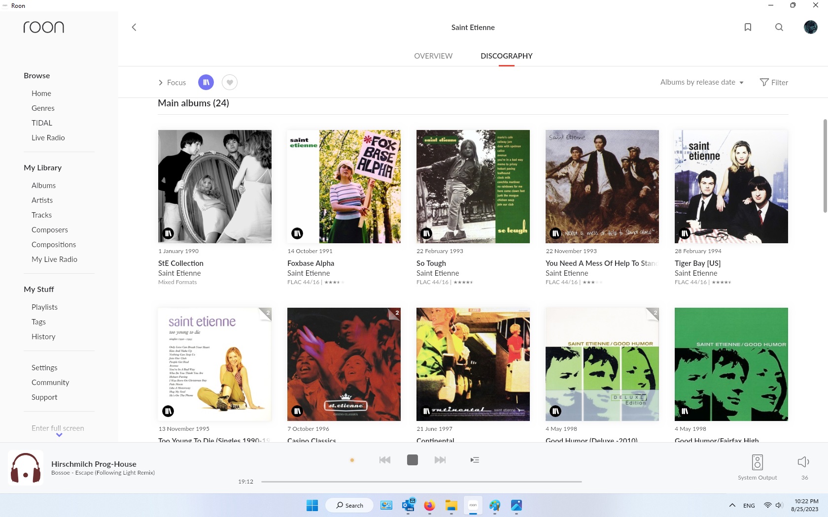Toggle the heart favorites filter
The height and width of the screenshot is (517, 828).
[x=229, y=82]
